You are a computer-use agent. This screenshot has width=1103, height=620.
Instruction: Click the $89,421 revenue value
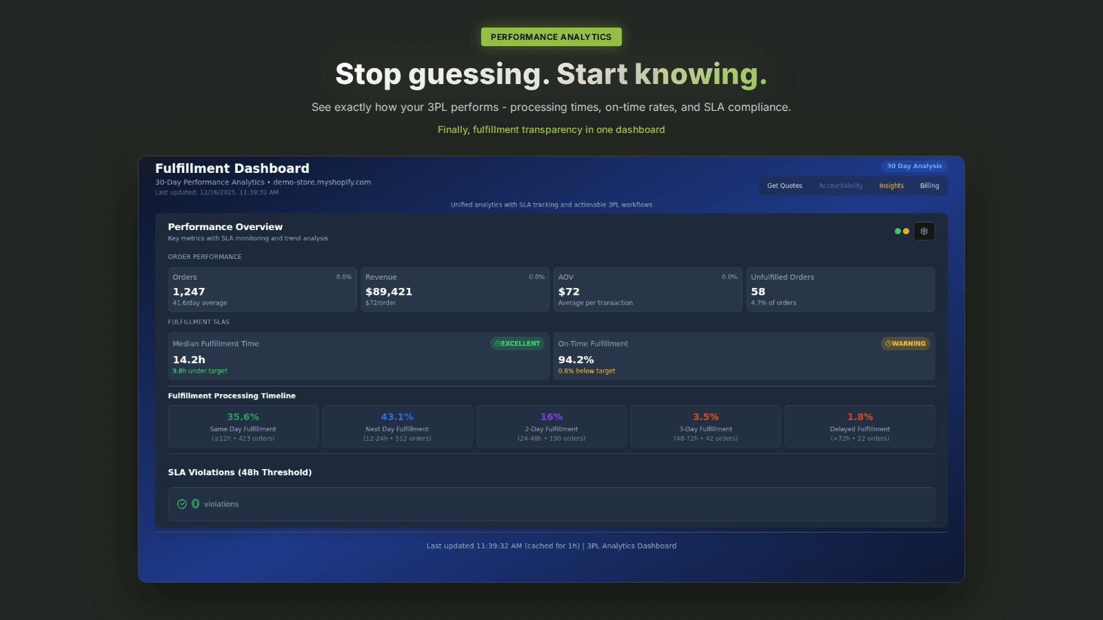(389, 291)
